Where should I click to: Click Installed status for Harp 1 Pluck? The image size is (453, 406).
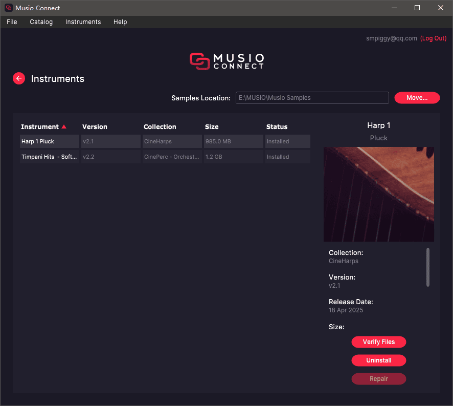pyautogui.click(x=288, y=141)
